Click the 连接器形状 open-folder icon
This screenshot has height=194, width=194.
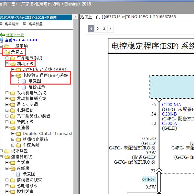[x=7, y=157]
